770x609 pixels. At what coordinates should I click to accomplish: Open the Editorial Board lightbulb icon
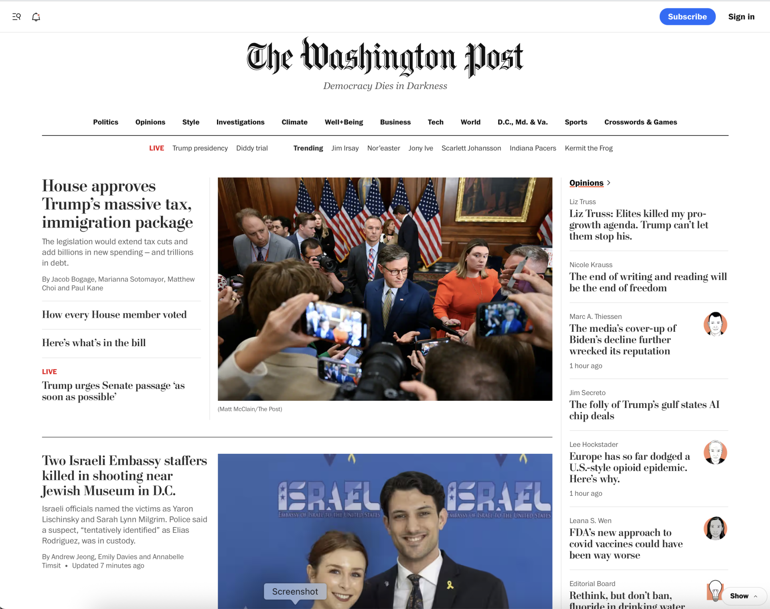(714, 591)
